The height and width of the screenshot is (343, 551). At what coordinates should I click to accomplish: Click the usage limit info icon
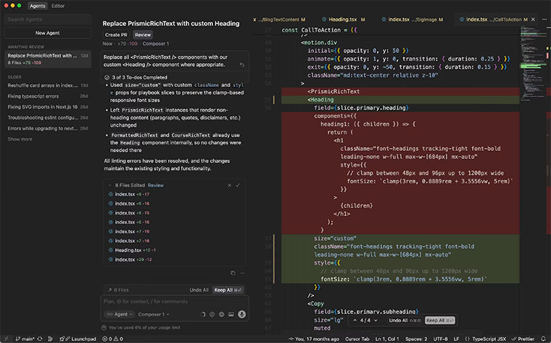point(104,328)
